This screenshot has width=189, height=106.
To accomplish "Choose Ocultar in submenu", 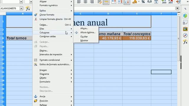I will coord(86,37).
